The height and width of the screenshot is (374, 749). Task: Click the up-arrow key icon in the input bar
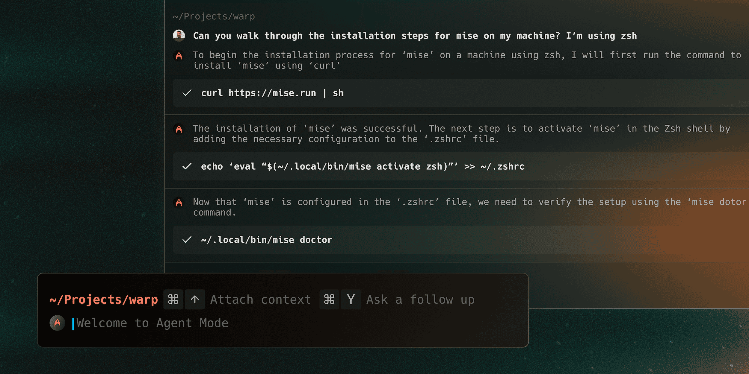[x=195, y=299]
